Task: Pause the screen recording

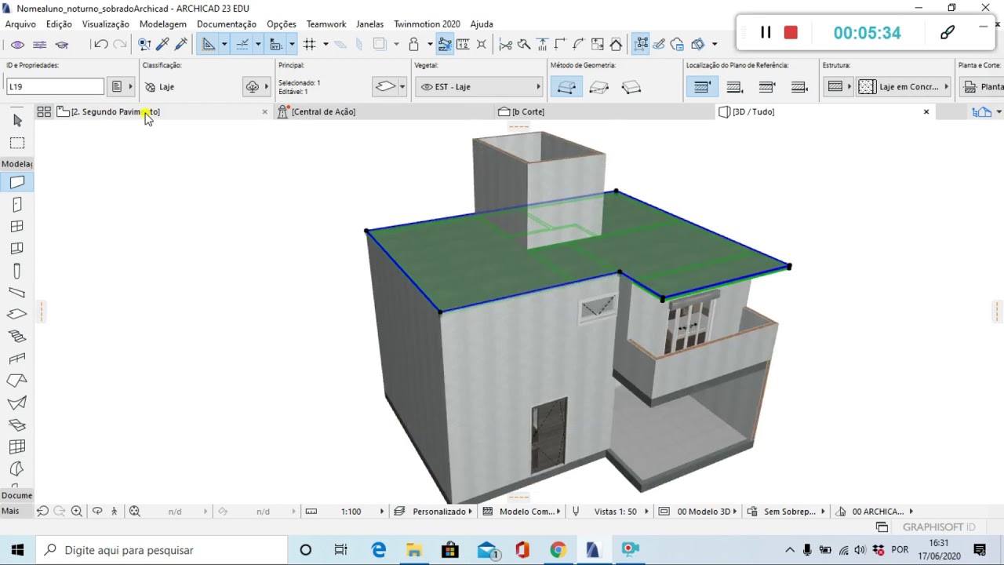Action: click(x=766, y=32)
